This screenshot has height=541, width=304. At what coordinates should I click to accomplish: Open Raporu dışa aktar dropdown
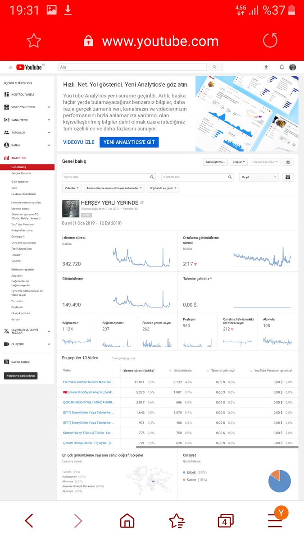265,162
